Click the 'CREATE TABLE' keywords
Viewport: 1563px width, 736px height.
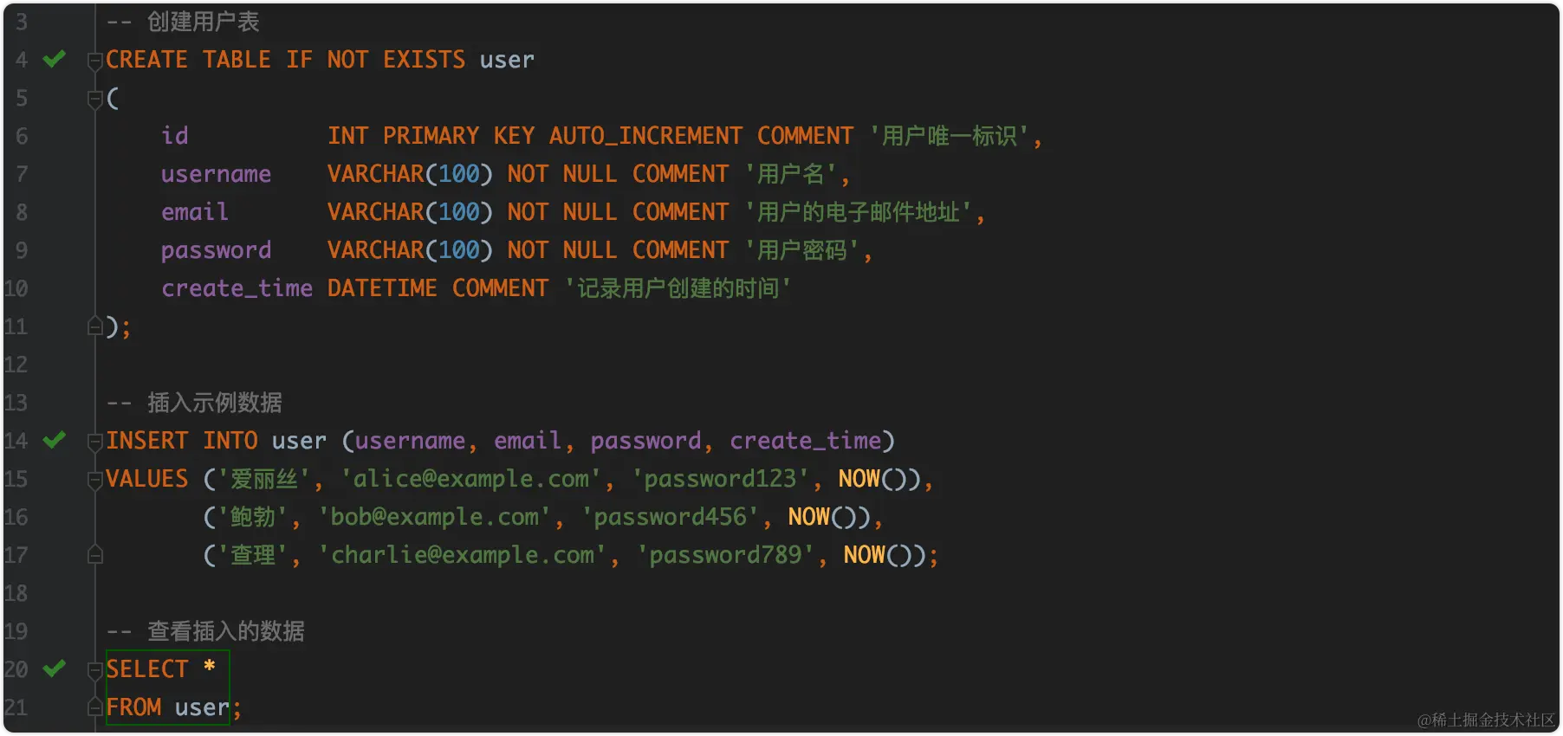[x=189, y=60]
